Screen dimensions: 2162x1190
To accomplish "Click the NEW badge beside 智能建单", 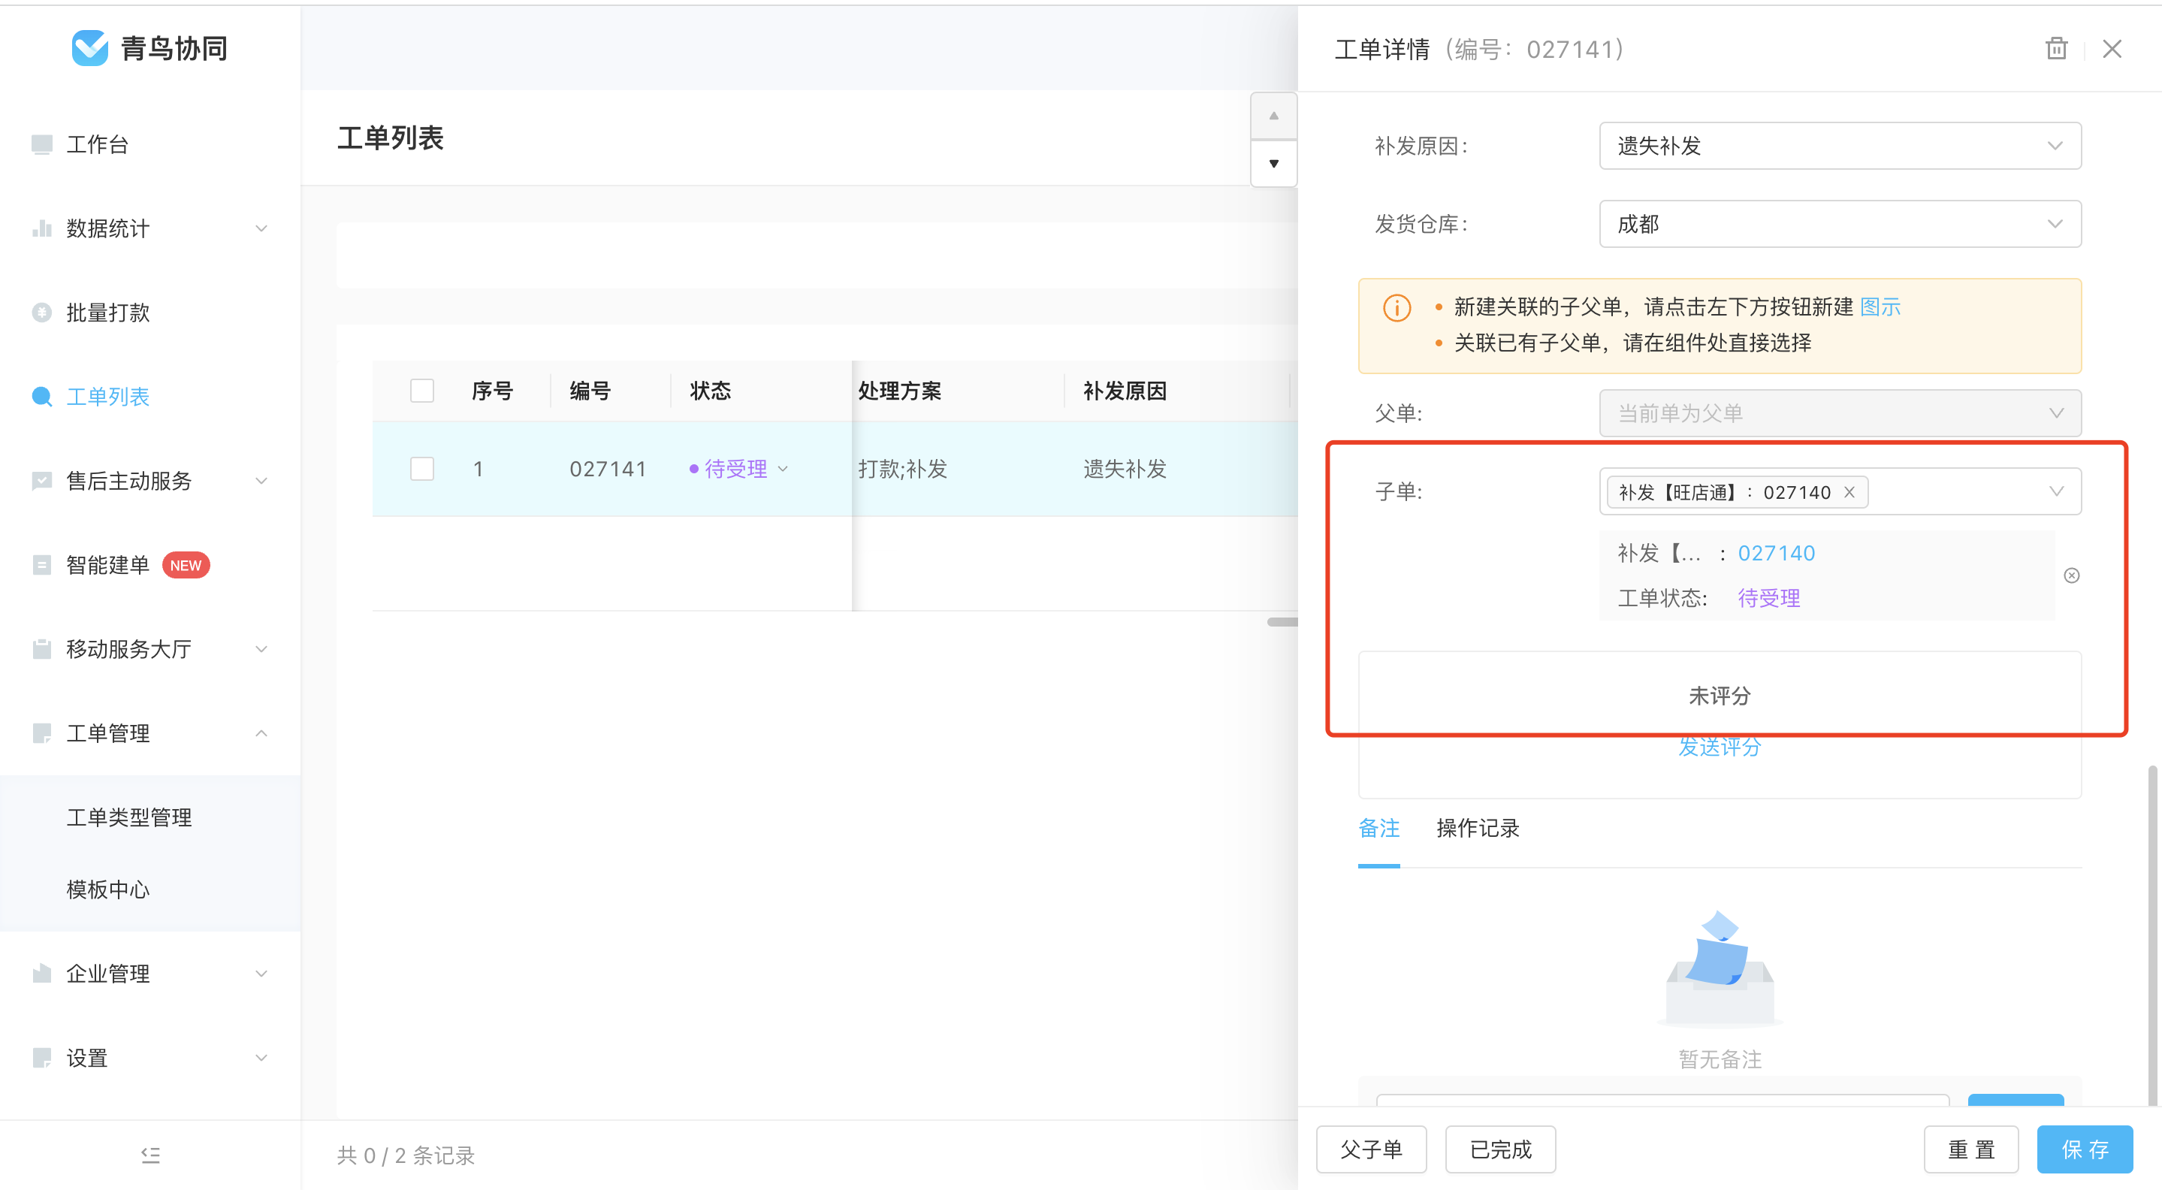I will pyautogui.click(x=186, y=565).
